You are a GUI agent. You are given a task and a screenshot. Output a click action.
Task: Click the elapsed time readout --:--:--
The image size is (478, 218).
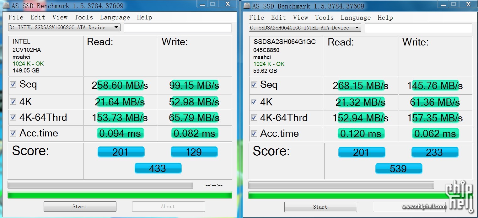click(x=214, y=185)
